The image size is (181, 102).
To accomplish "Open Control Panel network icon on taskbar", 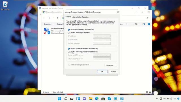I will pos(122,99).
